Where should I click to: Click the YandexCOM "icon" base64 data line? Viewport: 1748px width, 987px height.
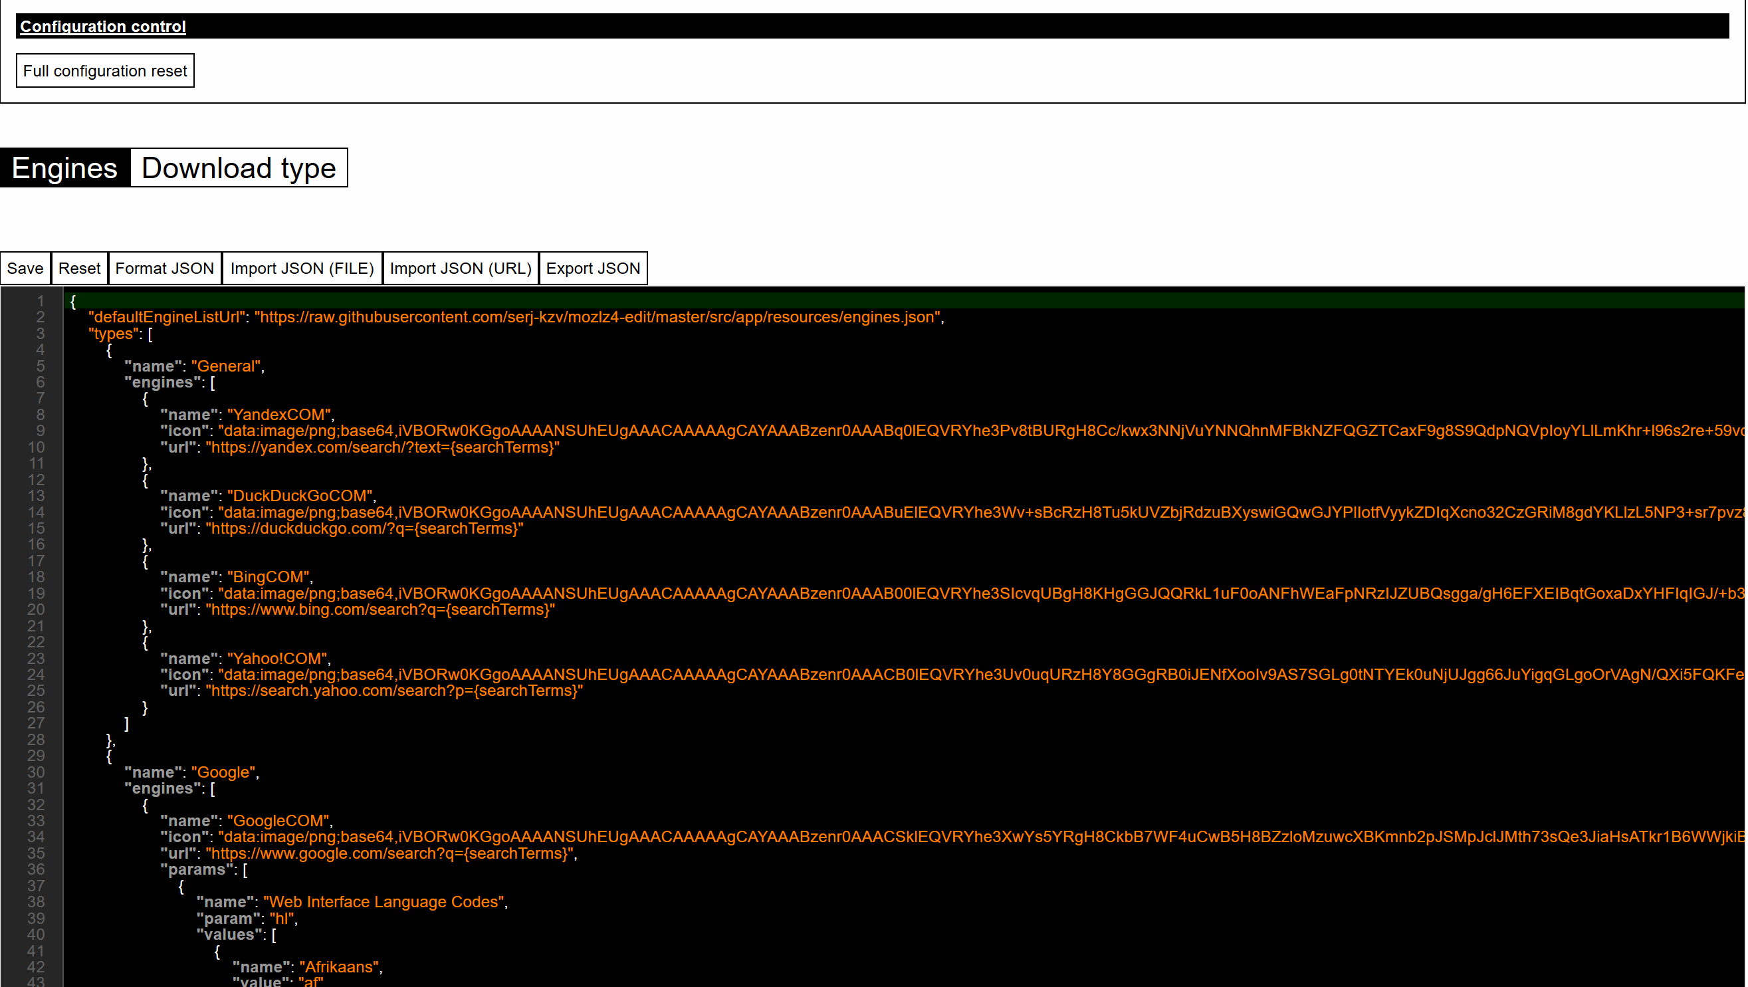[x=952, y=431]
